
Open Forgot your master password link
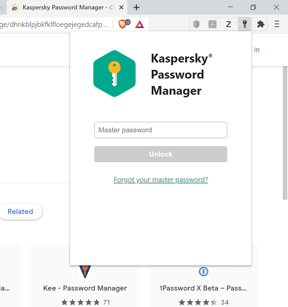coord(161,180)
